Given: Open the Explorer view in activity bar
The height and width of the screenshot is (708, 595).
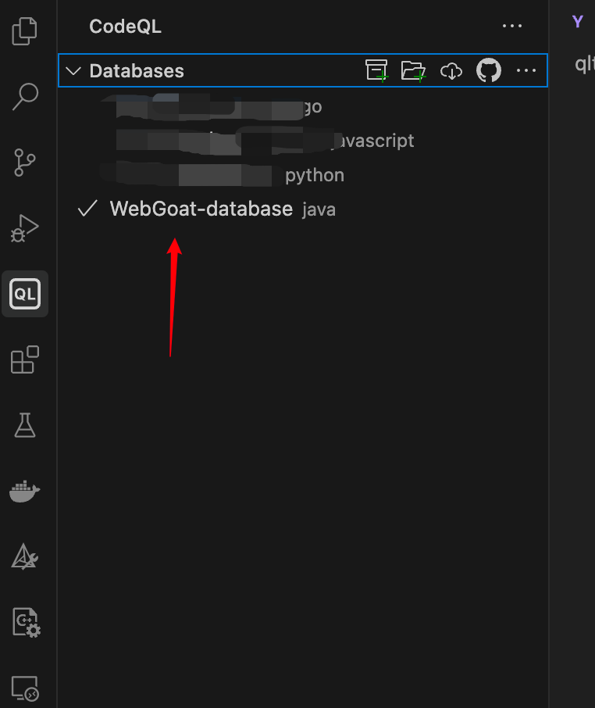Looking at the screenshot, I should [x=24, y=31].
